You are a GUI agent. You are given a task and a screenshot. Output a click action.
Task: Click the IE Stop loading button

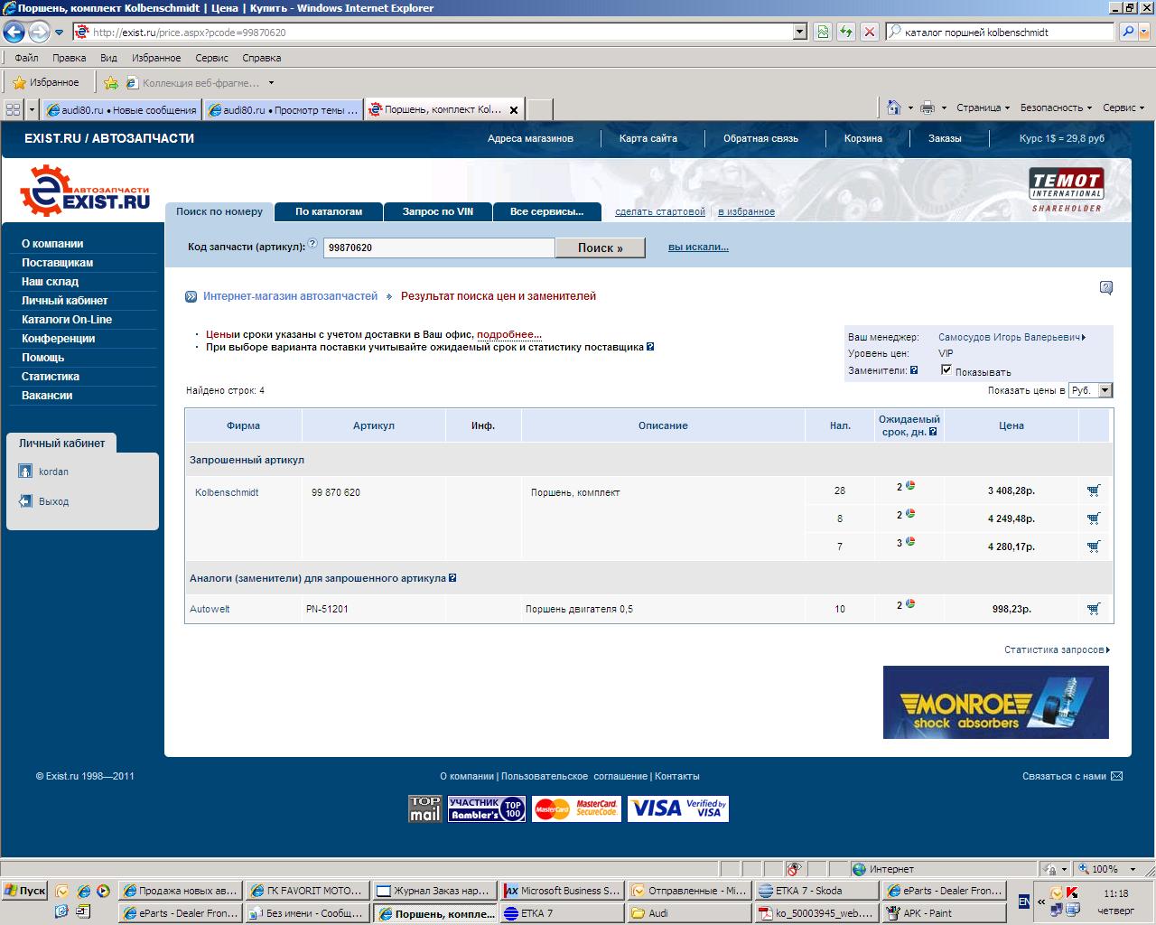pyautogui.click(x=869, y=32)
